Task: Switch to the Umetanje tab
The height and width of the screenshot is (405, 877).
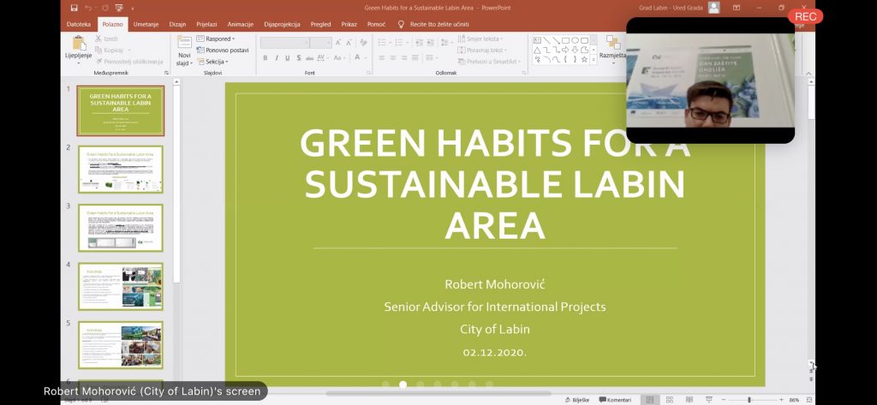Action: click(146, 25)
